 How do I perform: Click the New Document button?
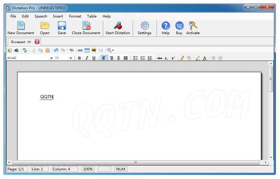(x=21, y=28)
